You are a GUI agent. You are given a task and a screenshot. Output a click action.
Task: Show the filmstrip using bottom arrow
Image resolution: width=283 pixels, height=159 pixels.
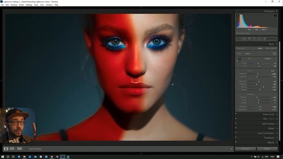[141, 153]
